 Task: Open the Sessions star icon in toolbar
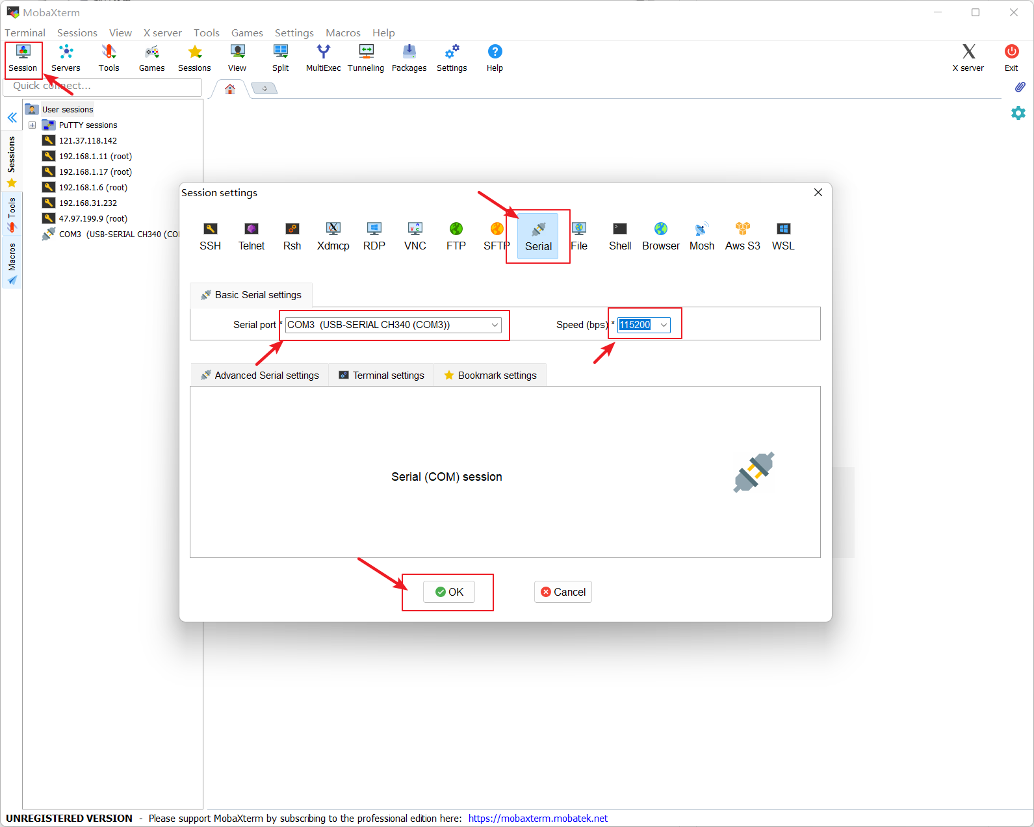coord(194,58)
